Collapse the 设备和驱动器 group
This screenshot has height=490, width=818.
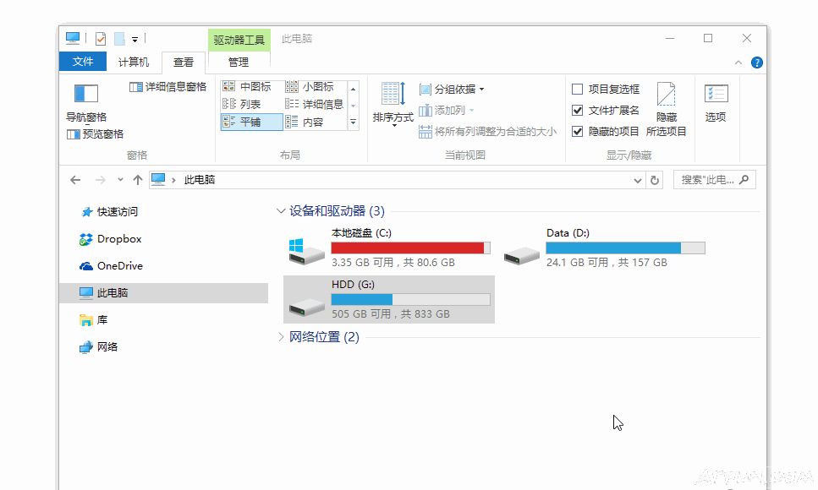(282, 211)
